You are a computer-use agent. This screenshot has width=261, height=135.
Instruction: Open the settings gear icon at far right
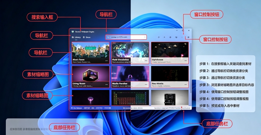189,37
